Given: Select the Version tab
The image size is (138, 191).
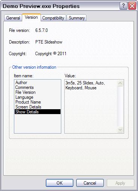Looking at the screenshot, I should (31, 17).
